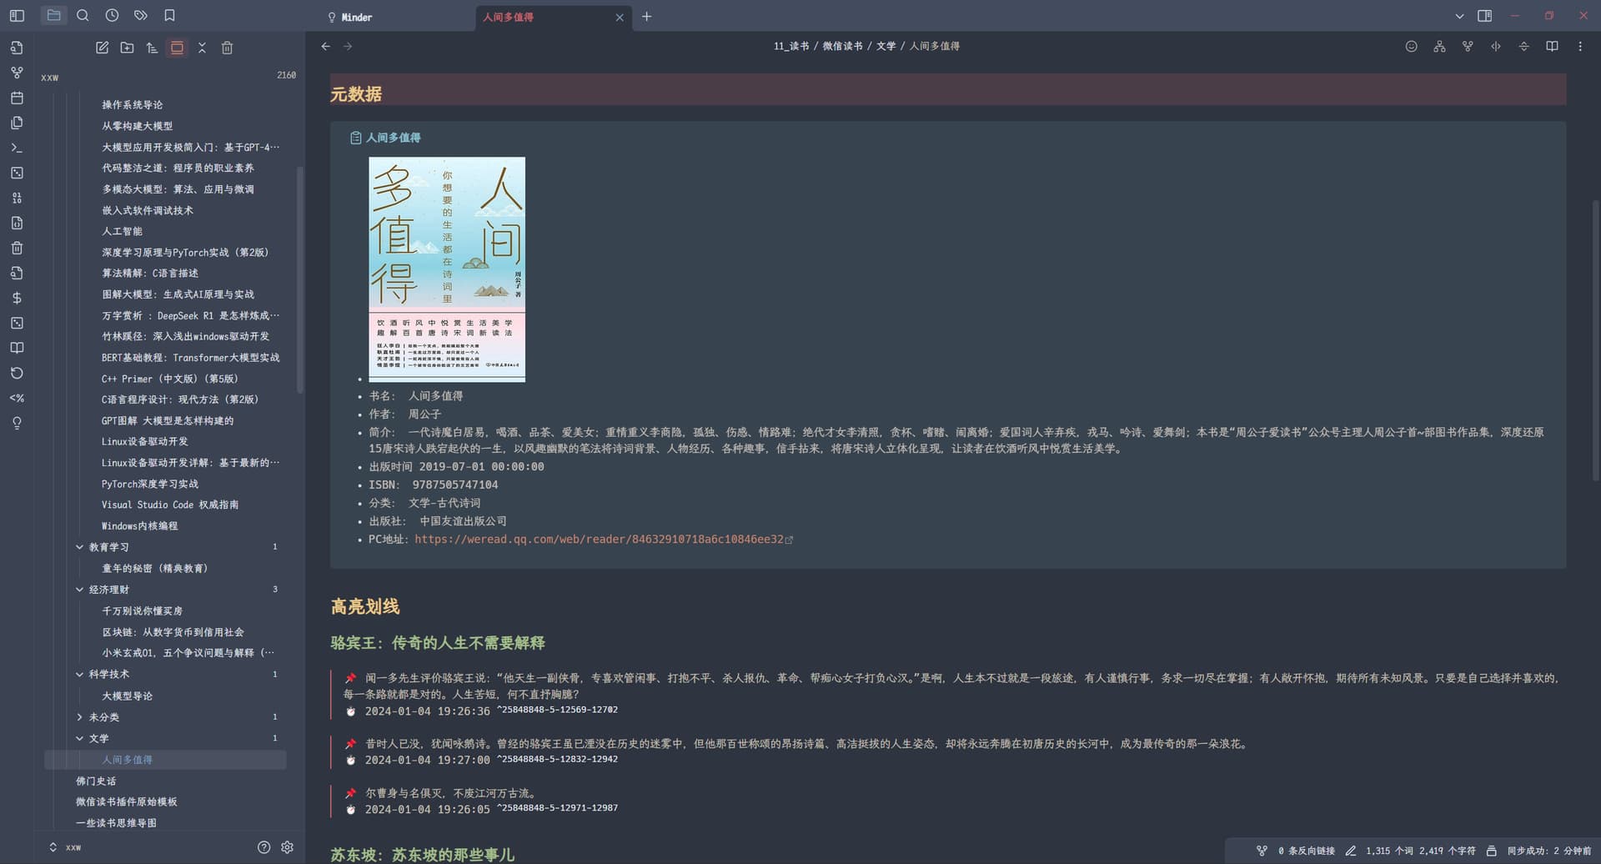Open the search sidebar tab
Screen dimensions: 1601x864
click(x=83, y=15)
